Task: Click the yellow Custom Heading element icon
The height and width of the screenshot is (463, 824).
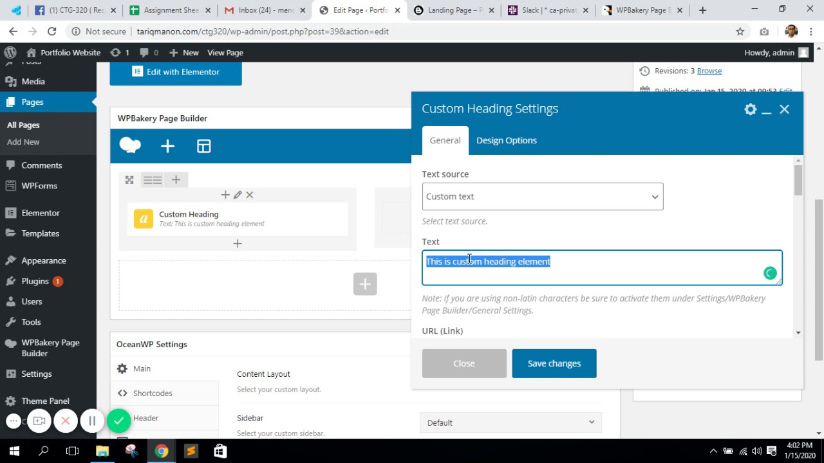Action: pos(144,219)
